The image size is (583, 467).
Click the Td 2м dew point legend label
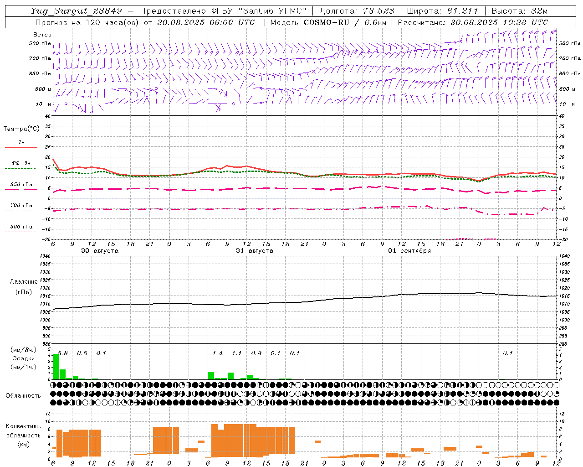tap(21, 163)
